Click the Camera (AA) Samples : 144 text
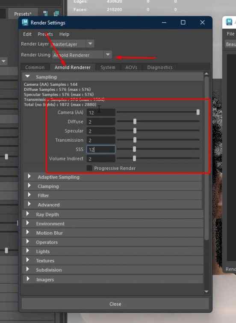Viewport: 236px width, 323px height. [x=50, y=84]
